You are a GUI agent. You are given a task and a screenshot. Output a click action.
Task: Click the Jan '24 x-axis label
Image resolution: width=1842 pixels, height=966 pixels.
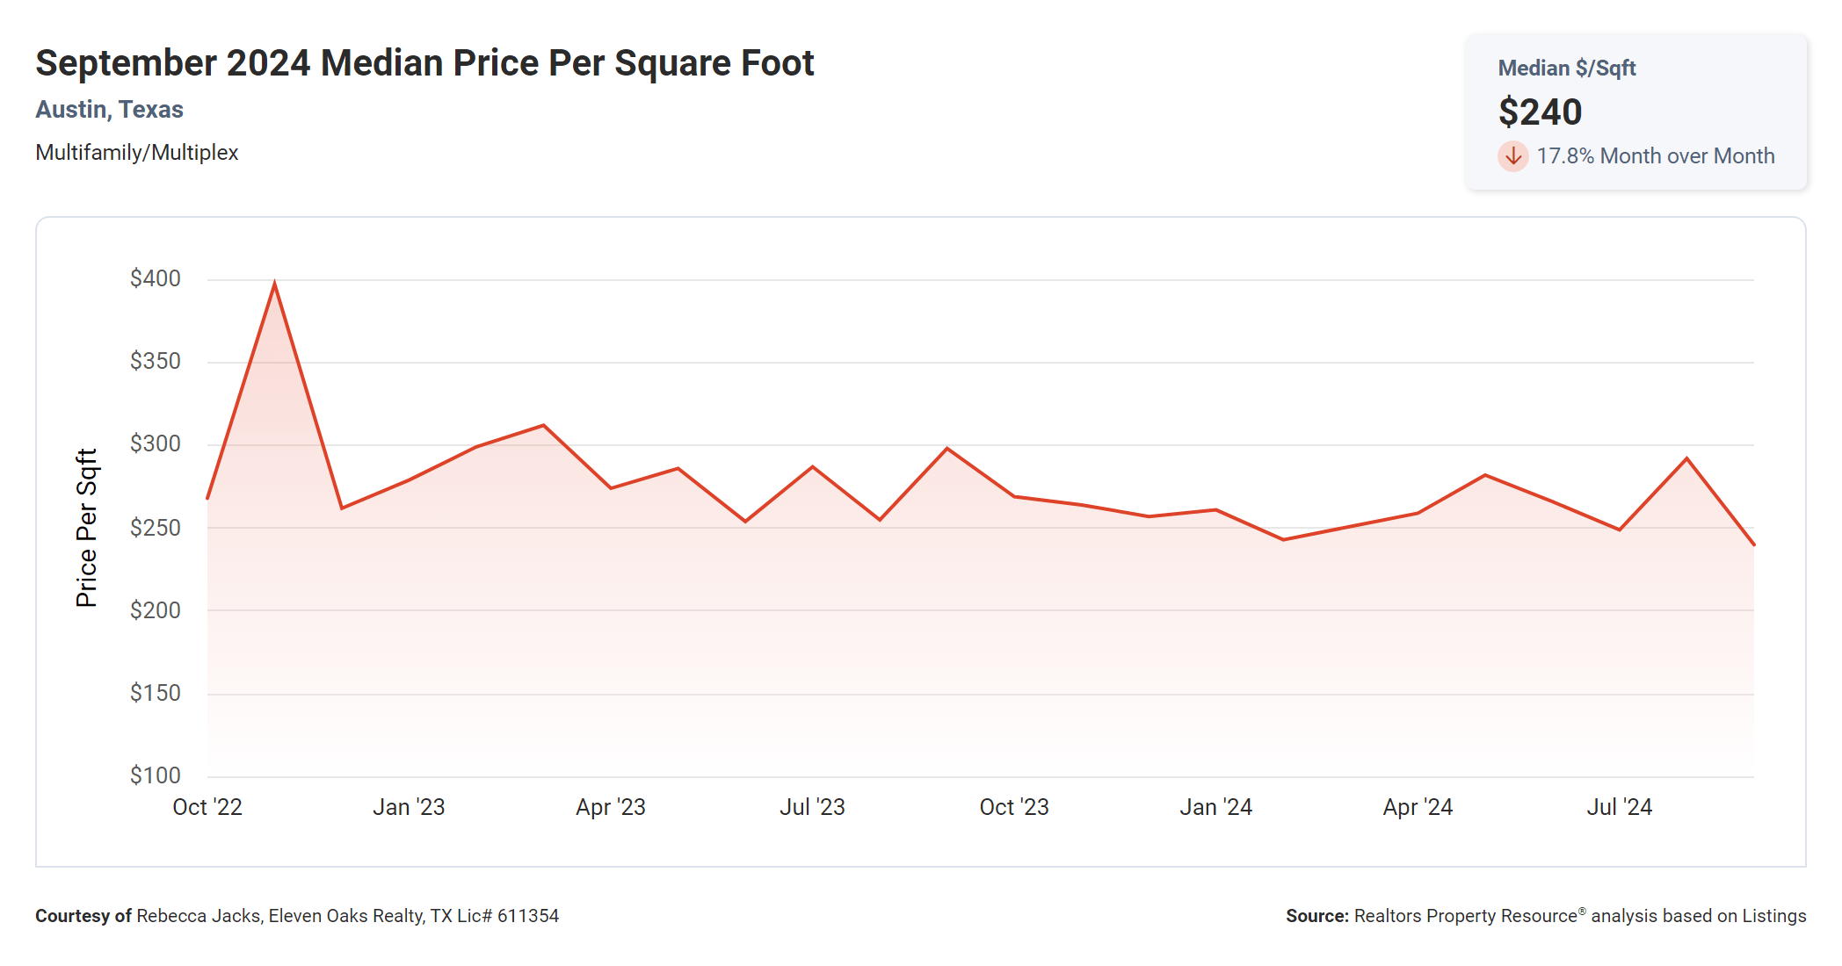click(1215, 807)
